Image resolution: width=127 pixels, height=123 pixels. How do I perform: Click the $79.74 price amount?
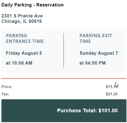112,87
